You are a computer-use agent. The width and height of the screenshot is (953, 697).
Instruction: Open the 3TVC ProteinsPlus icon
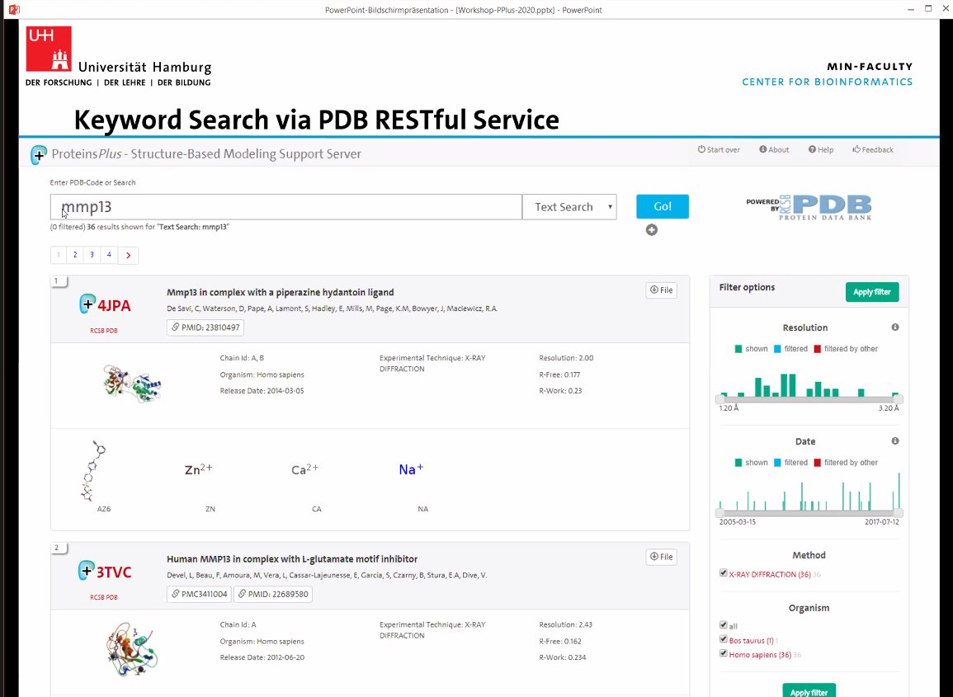87,571
